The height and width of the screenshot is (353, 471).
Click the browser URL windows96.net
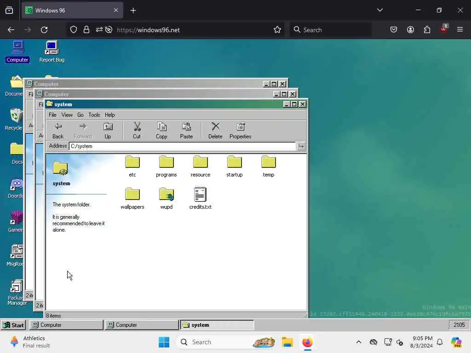(148, 30)
